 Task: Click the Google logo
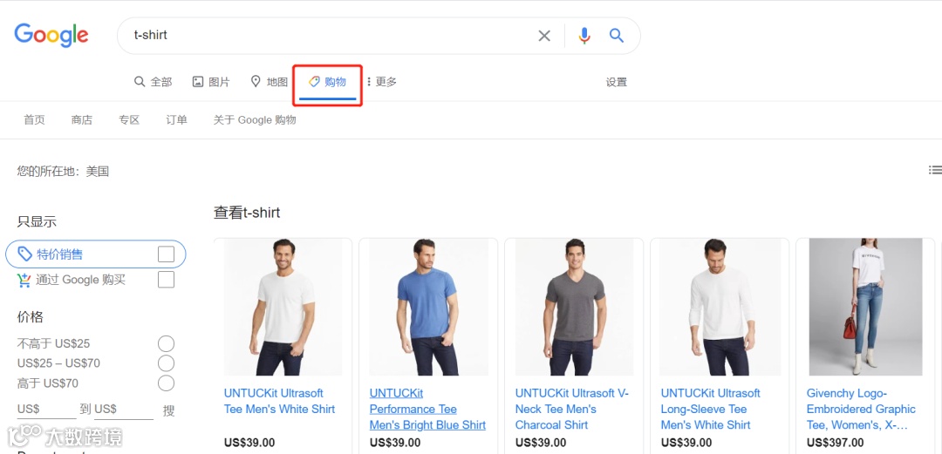[x=51, y=36]
